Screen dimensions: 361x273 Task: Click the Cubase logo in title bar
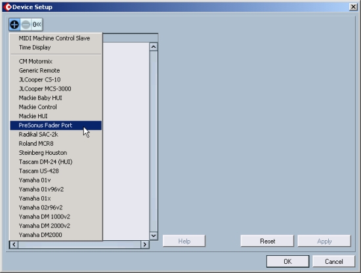coord(7,7)
